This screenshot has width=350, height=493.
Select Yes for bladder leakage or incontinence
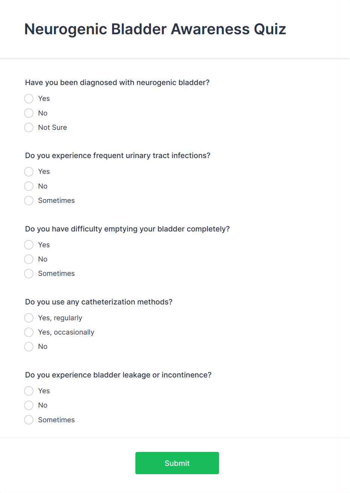pyautogui.click(x=29, y=391)
